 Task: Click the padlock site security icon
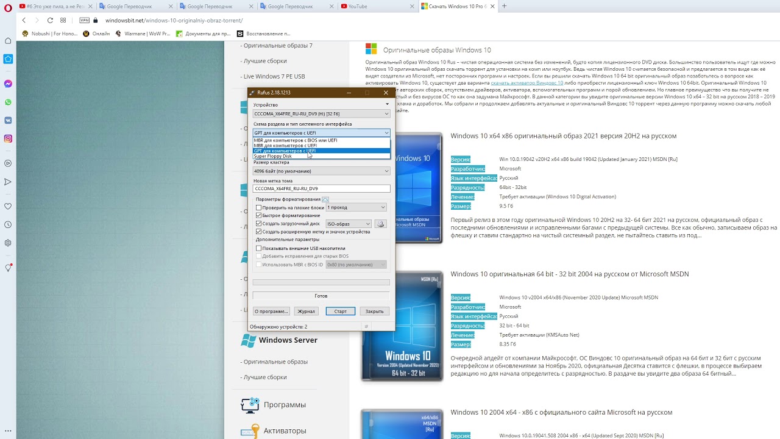coord(96,20)
